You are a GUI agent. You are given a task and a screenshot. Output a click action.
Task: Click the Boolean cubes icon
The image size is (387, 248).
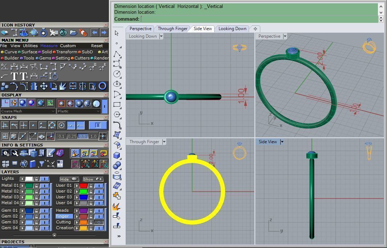click(4, 86)
